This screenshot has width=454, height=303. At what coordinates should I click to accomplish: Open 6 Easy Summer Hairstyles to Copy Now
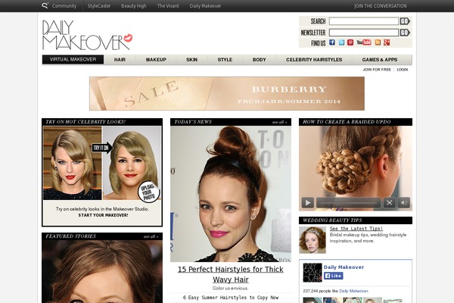pos(231,298)
